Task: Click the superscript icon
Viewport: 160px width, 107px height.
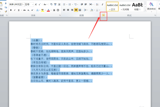Action: (32, 10)
